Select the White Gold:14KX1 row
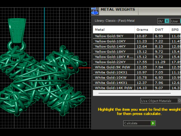The height and width of the screenshot is (136, 181). pos(137,83)
